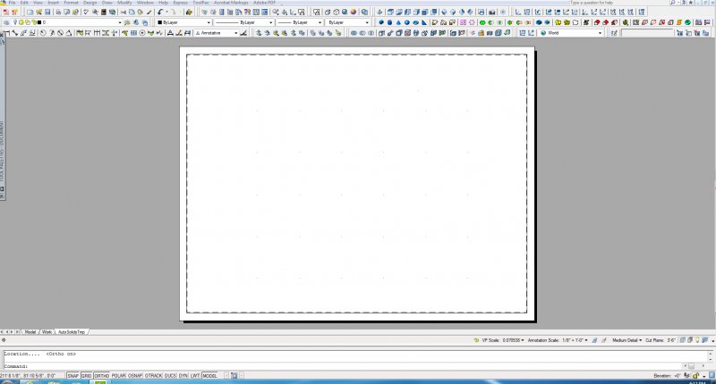Viewport: 716px width, 384px height.
Task: Click the Linear Dimension tool icon
Action: 6,33
